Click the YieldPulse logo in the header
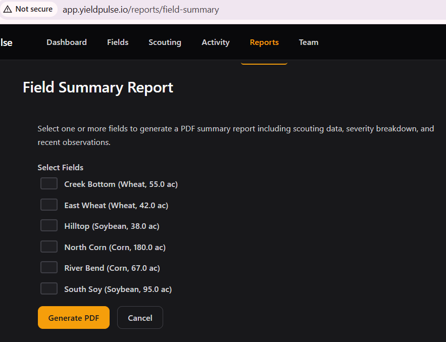446x342 pixels. point(7,42)
